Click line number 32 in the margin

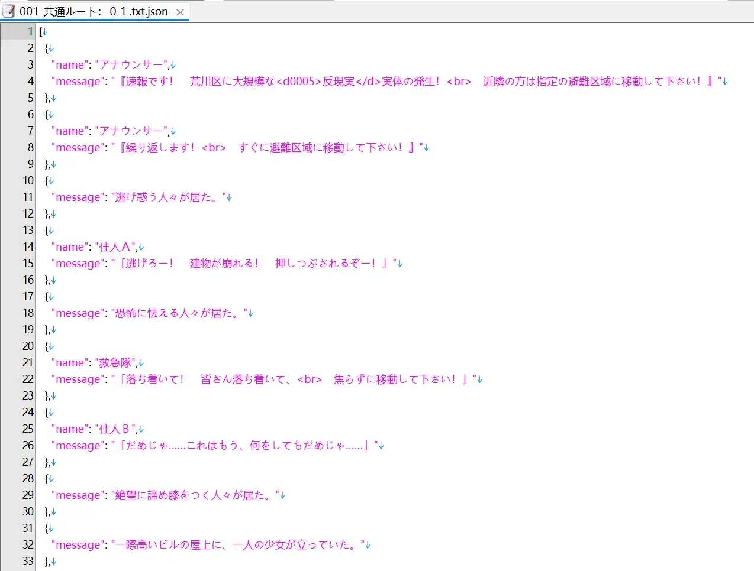click(28, 545)
